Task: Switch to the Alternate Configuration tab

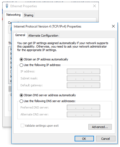Action: coord(43,36)
